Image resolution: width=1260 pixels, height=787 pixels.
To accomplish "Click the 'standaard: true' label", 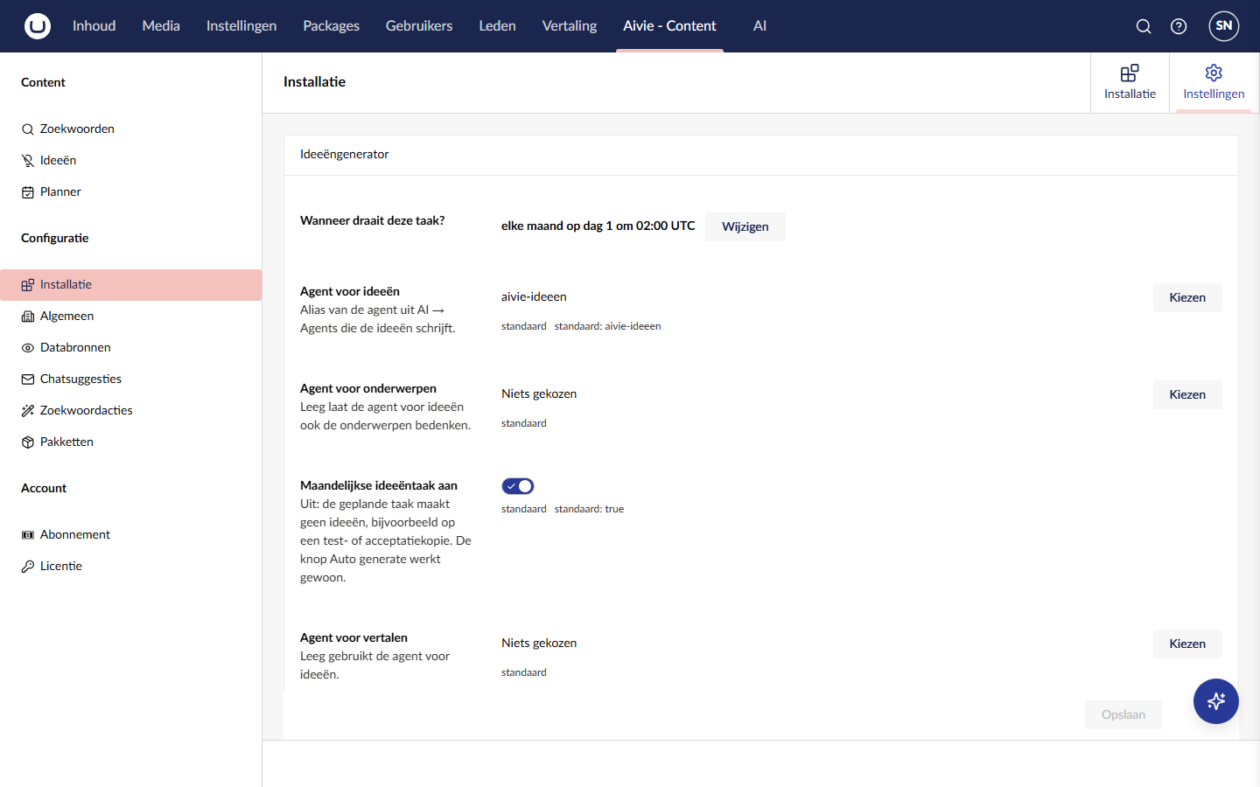I will coord(589,509).
